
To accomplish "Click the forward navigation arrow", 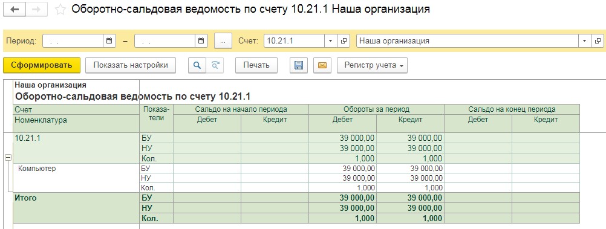I will (x=36, y=10).
